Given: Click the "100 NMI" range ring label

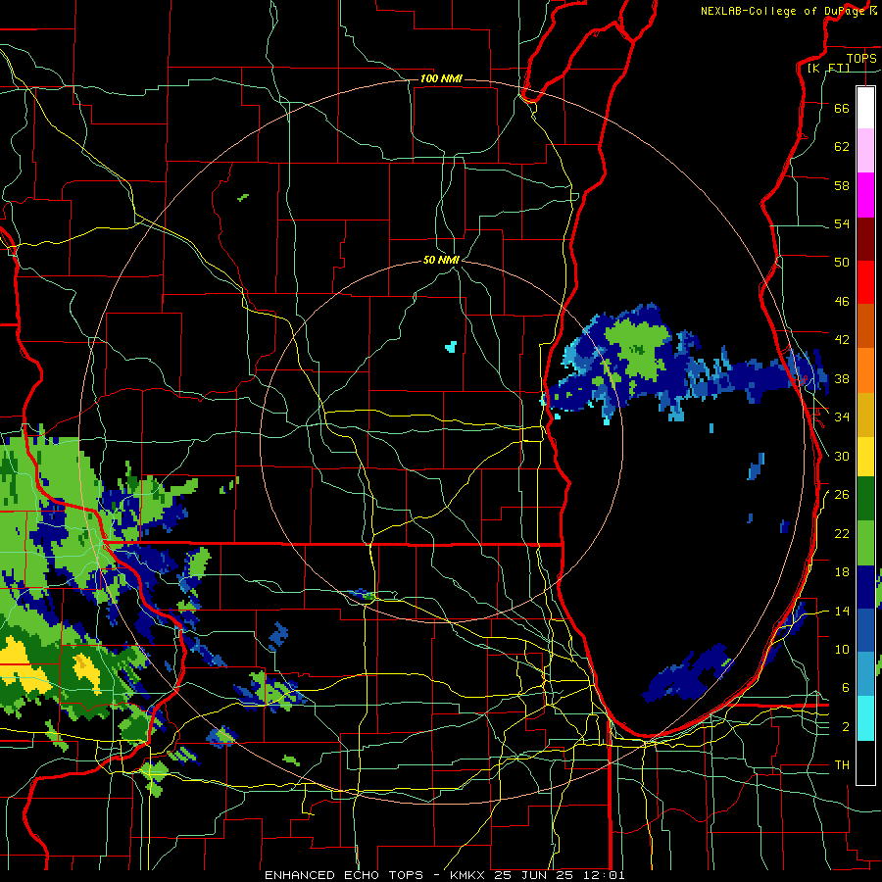Looking at the screenshot, I should point(441,78).
